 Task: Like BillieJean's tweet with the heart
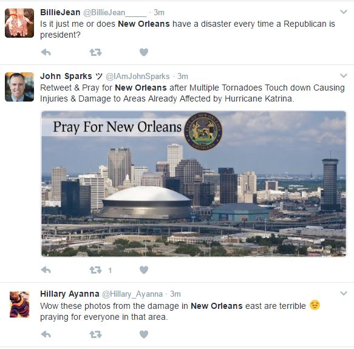pyautogui.click(x=144, y=52)
